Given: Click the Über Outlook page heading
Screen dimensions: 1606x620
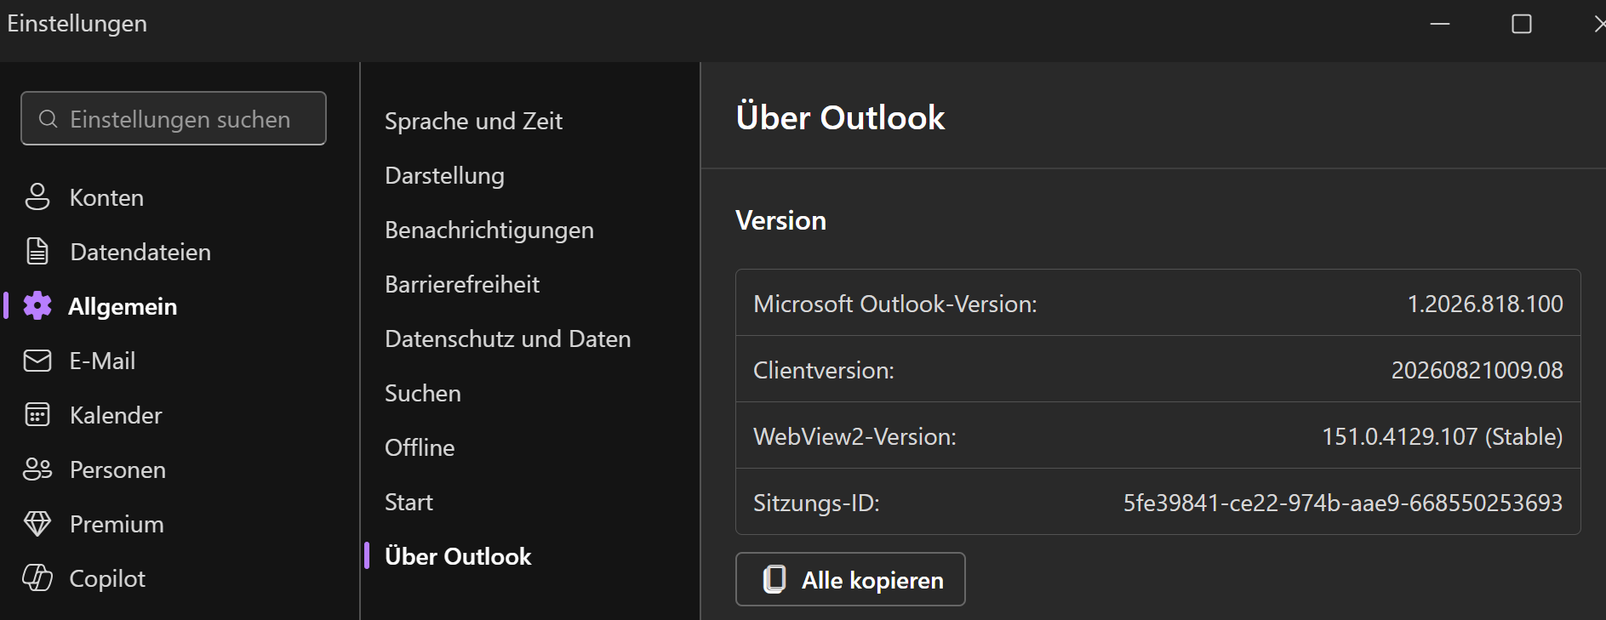Looking at the screenshot, I should coord(840,117).
